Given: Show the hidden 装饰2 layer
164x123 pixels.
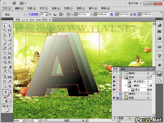Looking at the screenshot, I should (x=114, y=94).
